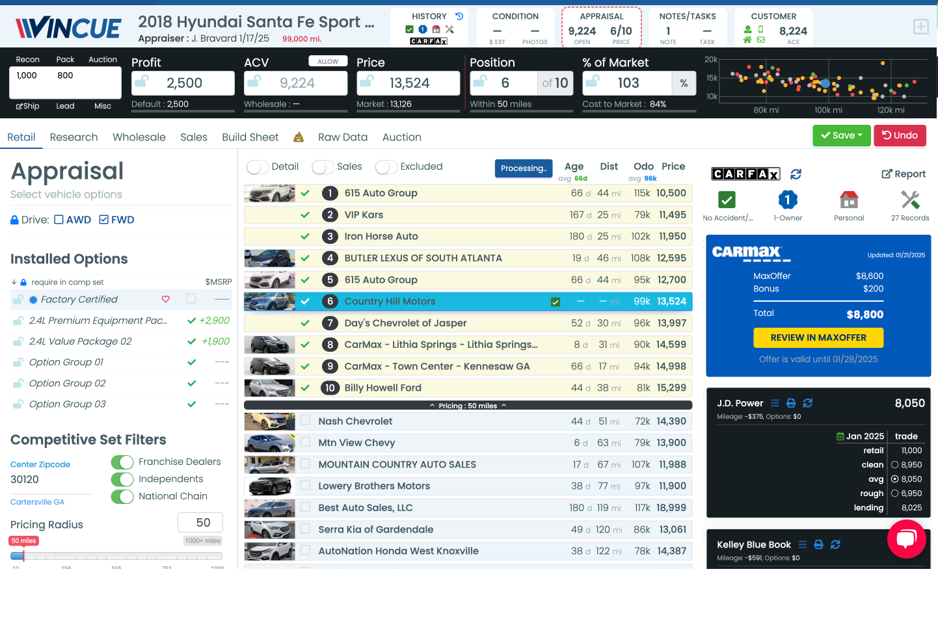Image resolution: width=938 pixels, height=632 pixels.
Task: Click the No Accident check icon
Action: 727,200
